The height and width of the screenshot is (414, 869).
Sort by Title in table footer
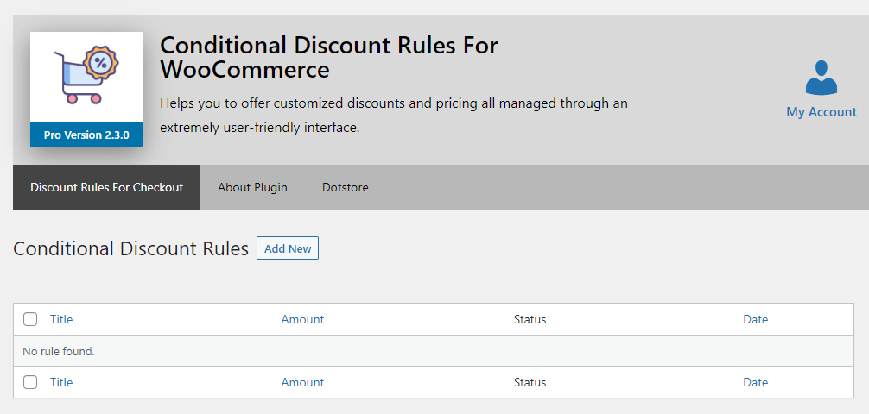pos(61,382)
